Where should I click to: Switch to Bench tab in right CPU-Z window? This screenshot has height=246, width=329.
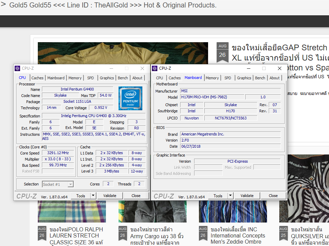click(x=260, y=78)
